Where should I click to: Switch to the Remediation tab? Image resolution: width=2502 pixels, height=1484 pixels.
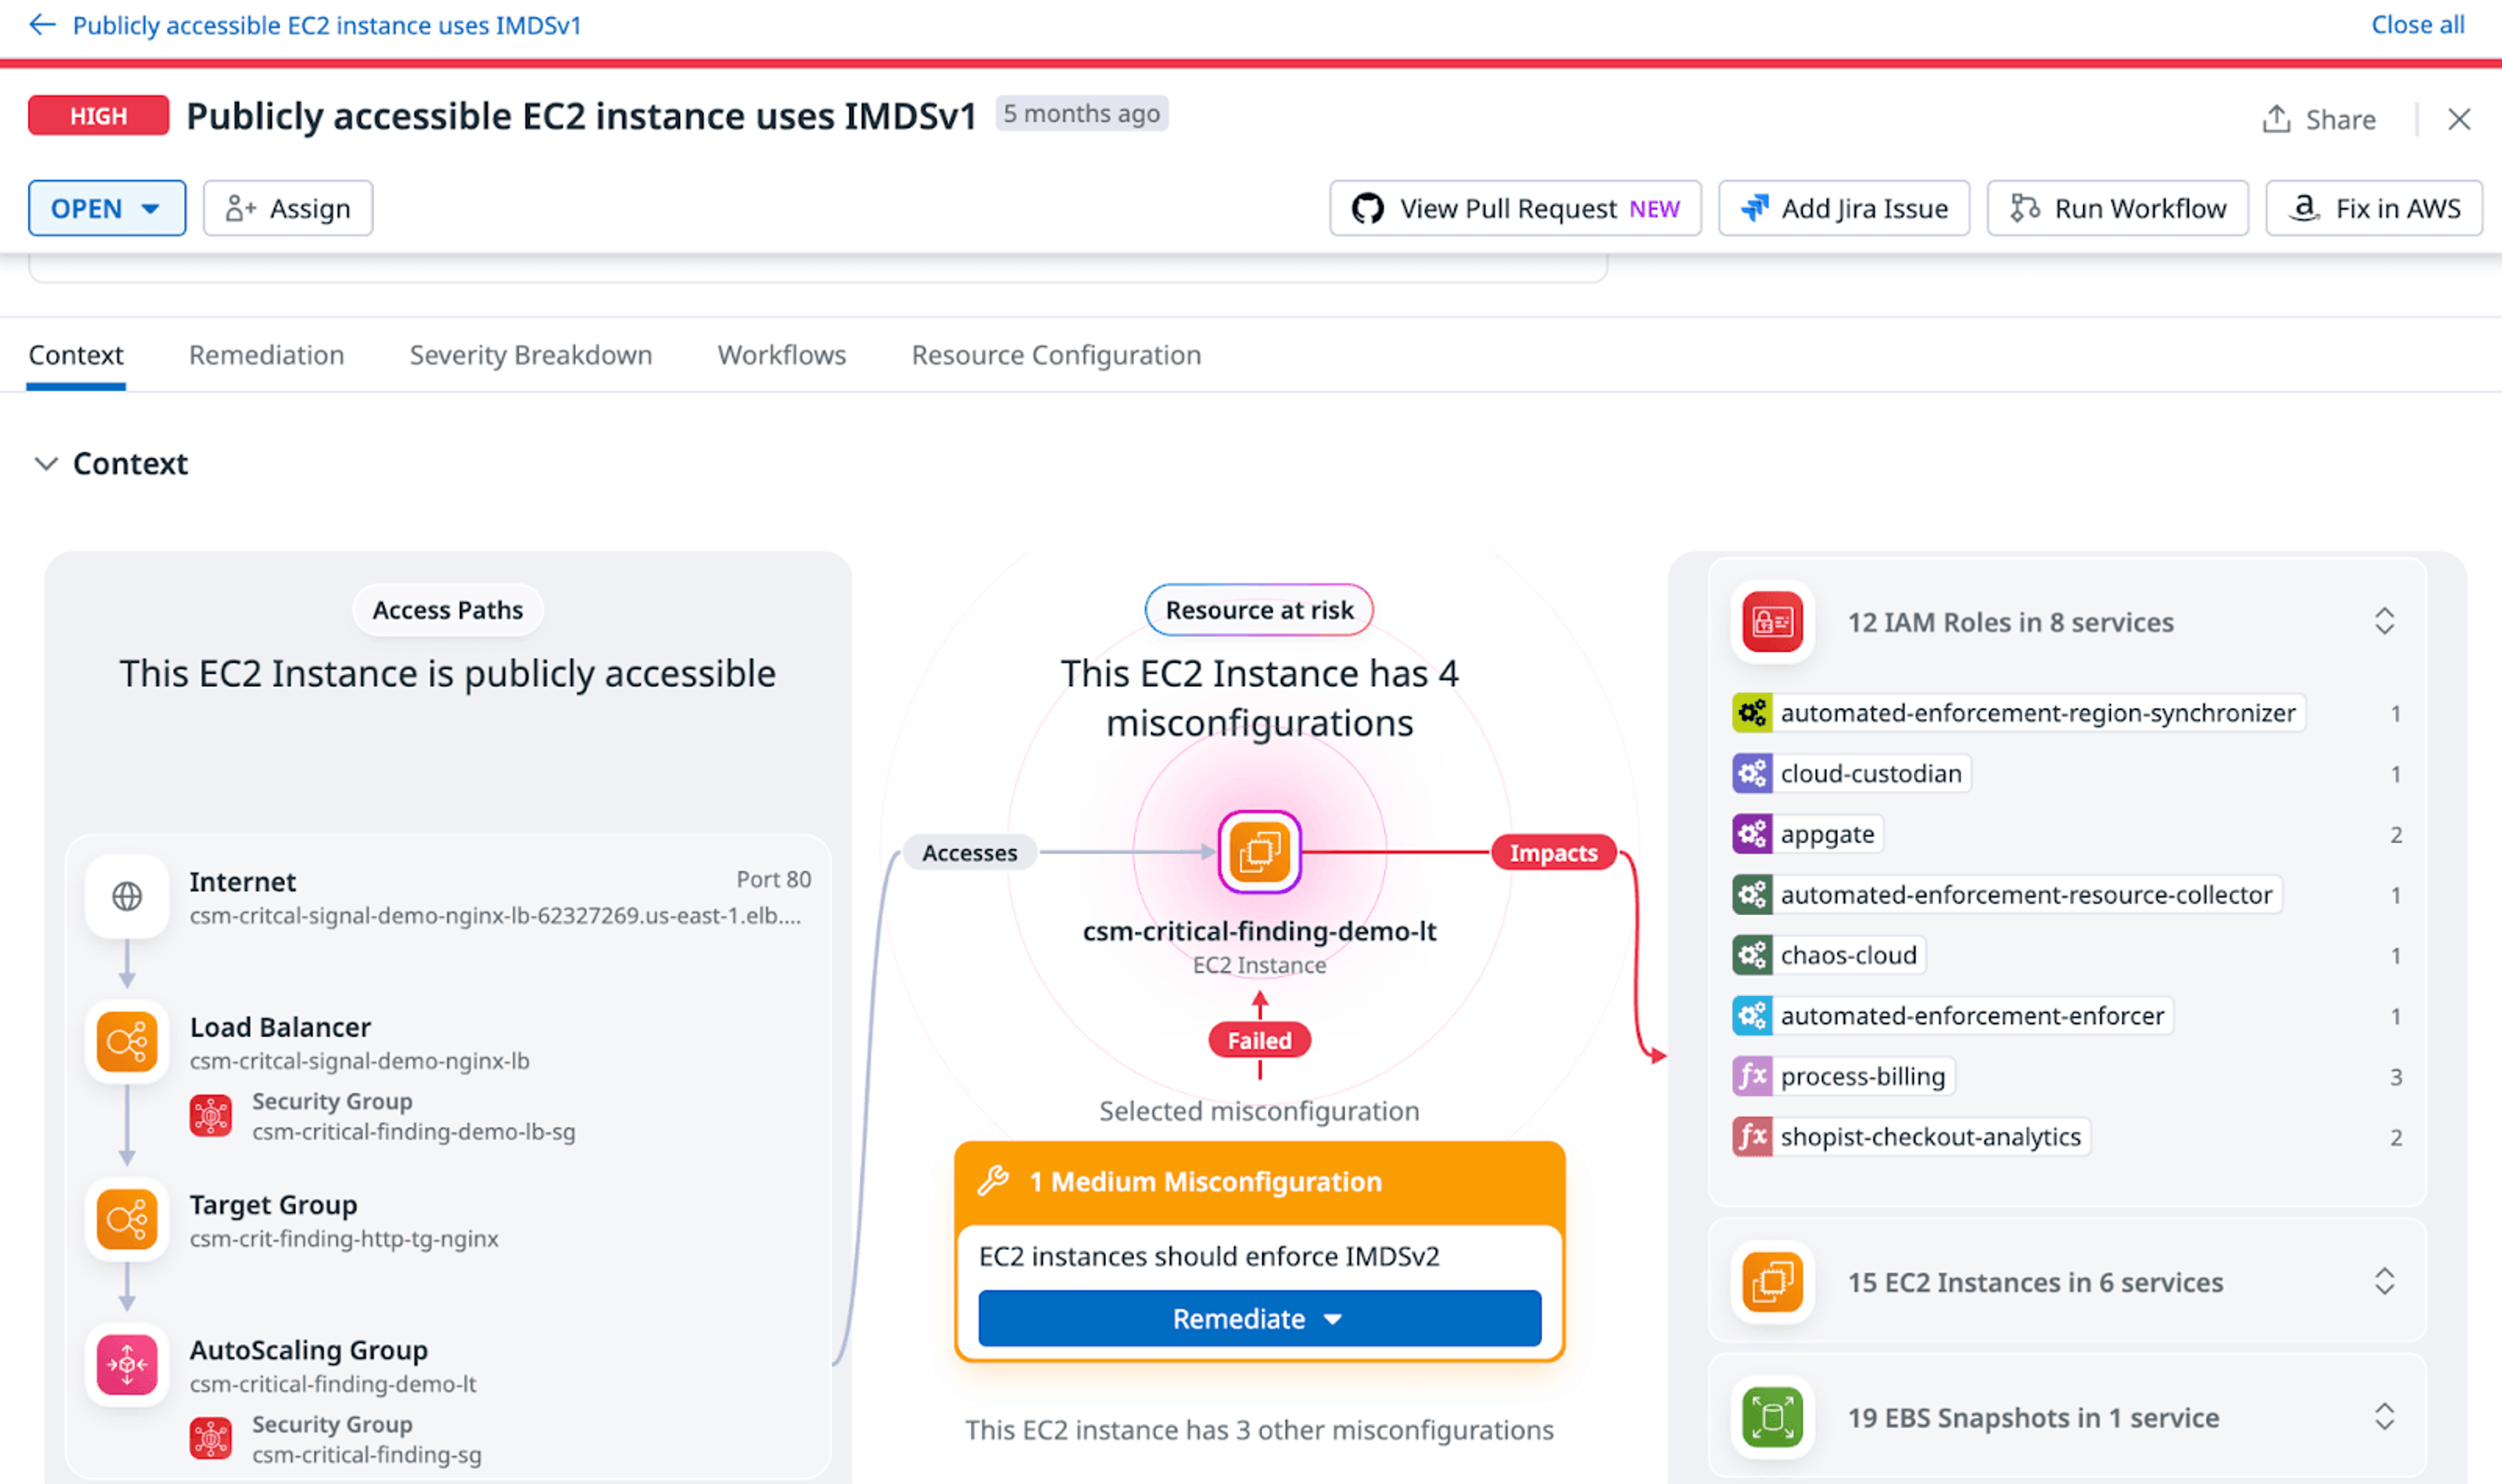[266, 355]
